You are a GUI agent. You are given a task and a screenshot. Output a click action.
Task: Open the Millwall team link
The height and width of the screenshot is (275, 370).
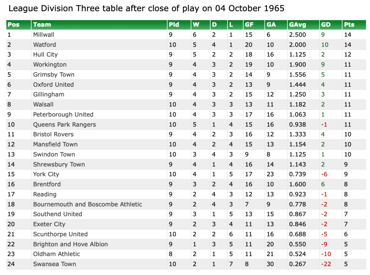44,35
